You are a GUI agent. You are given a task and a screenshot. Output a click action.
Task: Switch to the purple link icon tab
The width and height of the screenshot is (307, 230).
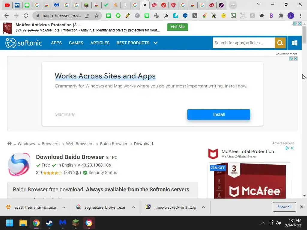pyautogui.click(x=221, y=5)
